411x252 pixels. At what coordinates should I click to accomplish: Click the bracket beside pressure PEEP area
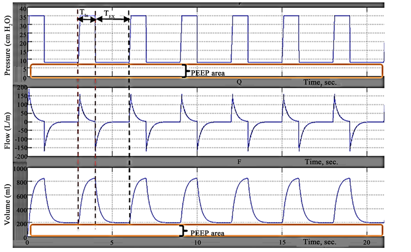click(185, 71)
